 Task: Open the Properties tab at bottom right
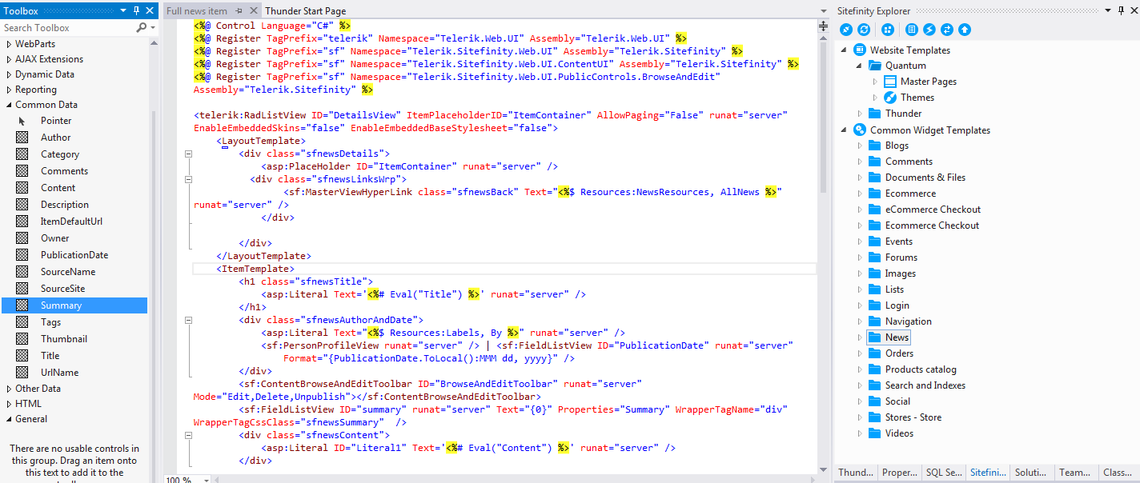[898, 473]
